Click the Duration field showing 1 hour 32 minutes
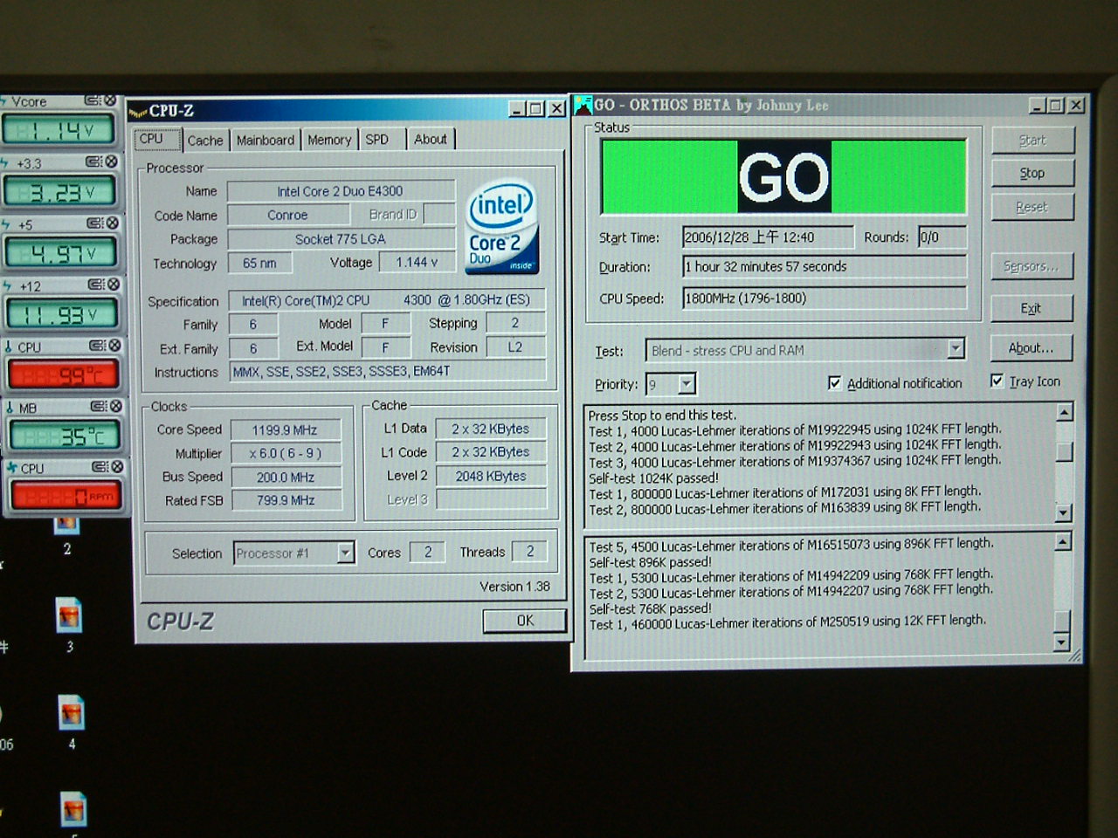 (825, 267)
